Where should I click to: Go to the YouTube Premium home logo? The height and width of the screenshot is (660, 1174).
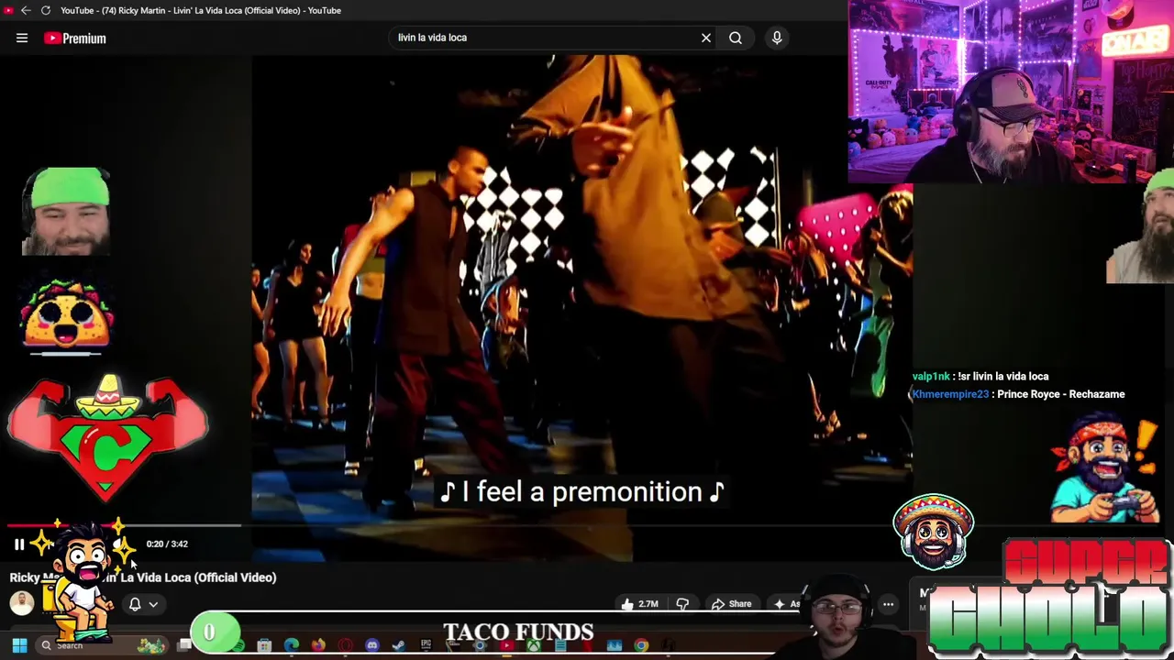pyautogui.click(x=75, y=38)
